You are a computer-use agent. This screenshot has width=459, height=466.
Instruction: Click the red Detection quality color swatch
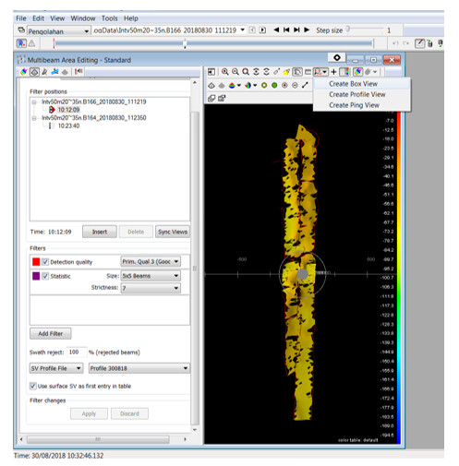coord(36,262)
